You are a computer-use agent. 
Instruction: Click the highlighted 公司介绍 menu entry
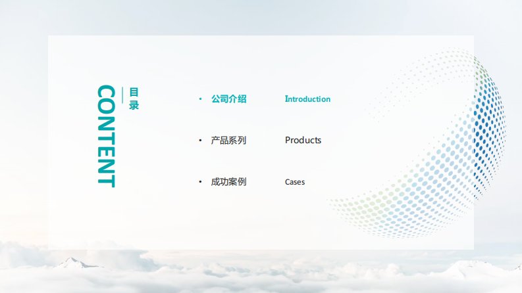coord(228,99)
